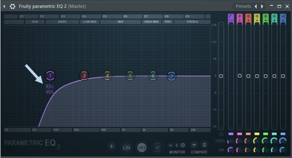Click the teal band 6 level slider handle
Screen dimensions: 292x158
[x=274, y=76]
